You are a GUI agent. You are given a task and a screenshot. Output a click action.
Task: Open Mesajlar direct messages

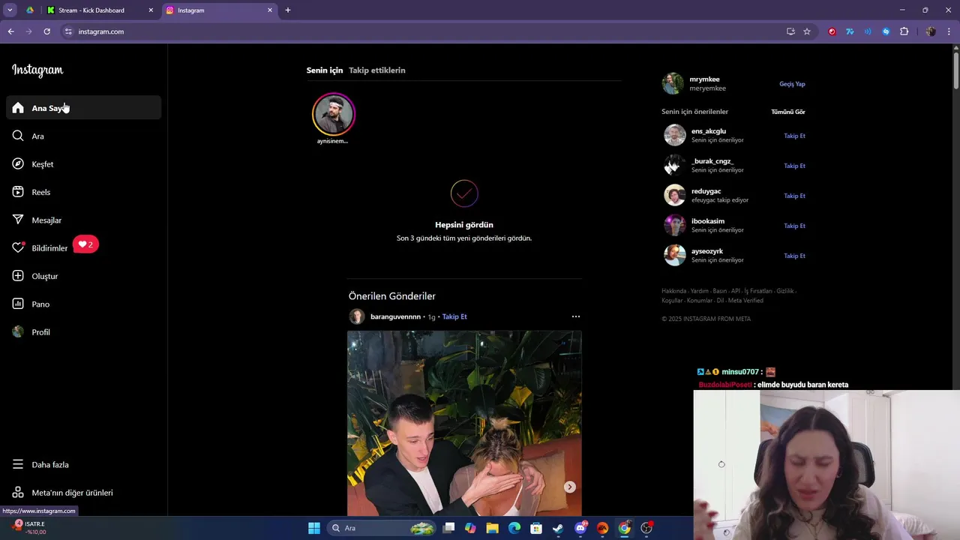click(x=83, y=220)
